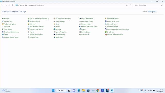The width and height of the screenshot is (165, 93).
Task: Open Microsoft Edge from taskbar
Action: 79,90
